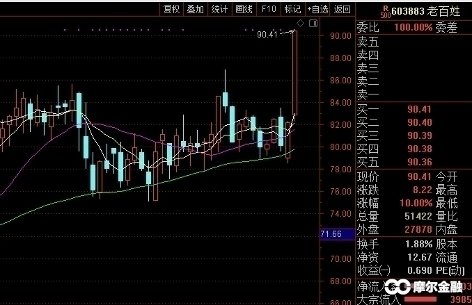The image size is (472, 305).
Task: Click the 买五 bid price 90.36
Action: pos(420,162)
